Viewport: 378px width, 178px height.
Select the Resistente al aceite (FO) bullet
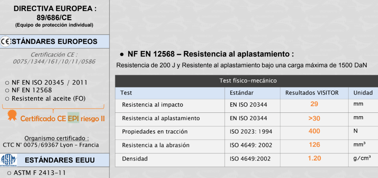click(x=45, y=98)
